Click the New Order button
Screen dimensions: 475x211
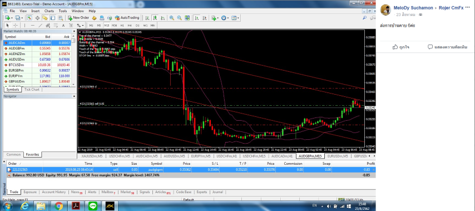coord(78,18)
